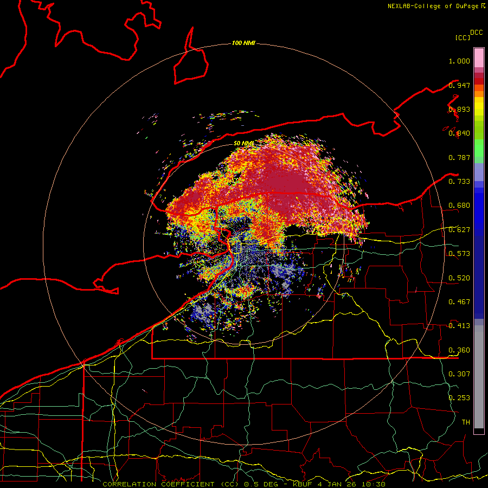Click the 0.733 value on the color scale

[x=459, y=182]
